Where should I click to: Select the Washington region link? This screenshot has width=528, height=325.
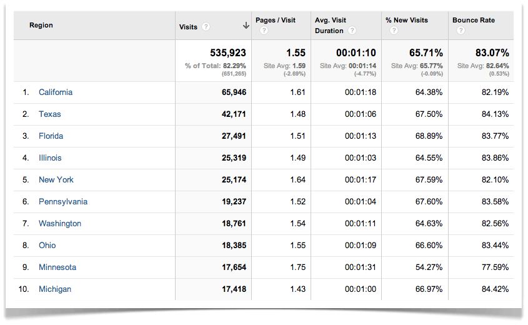click(60, 224)
